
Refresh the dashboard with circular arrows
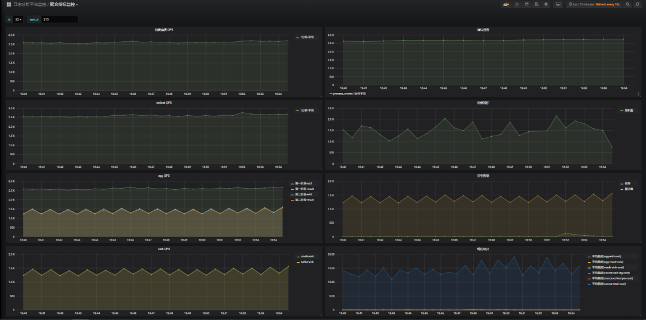[638, 4]
